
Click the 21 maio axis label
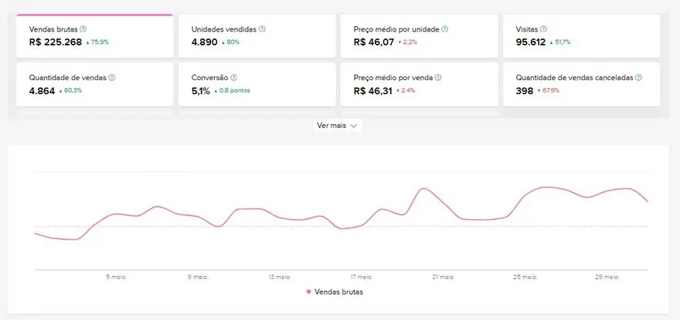tap(444, 277)
